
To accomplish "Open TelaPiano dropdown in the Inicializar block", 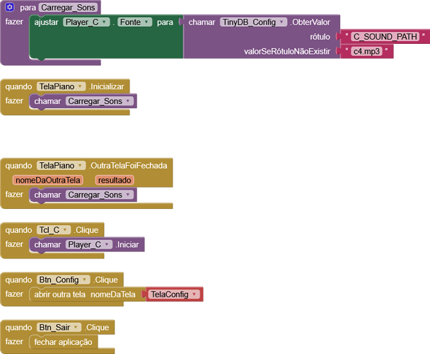I will (81, 86).
